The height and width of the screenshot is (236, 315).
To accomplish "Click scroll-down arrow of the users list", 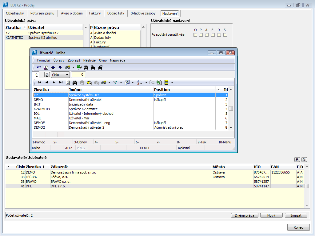I will (231, 128).
